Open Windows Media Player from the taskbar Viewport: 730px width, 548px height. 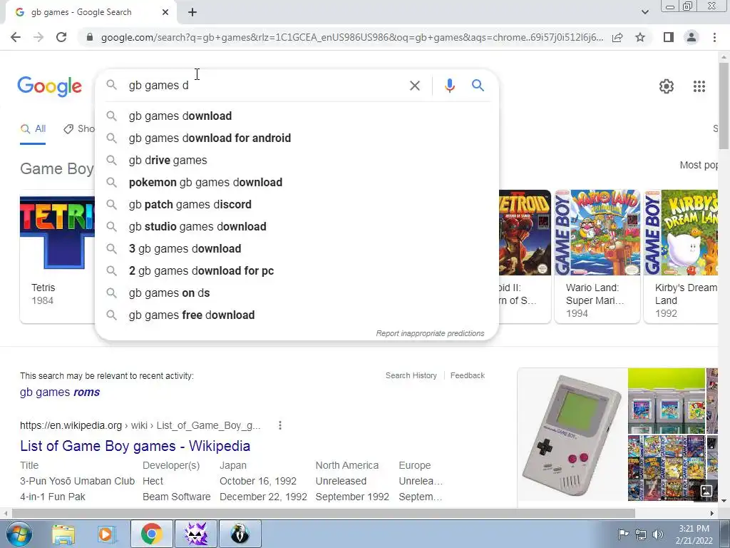pos(107,534)
